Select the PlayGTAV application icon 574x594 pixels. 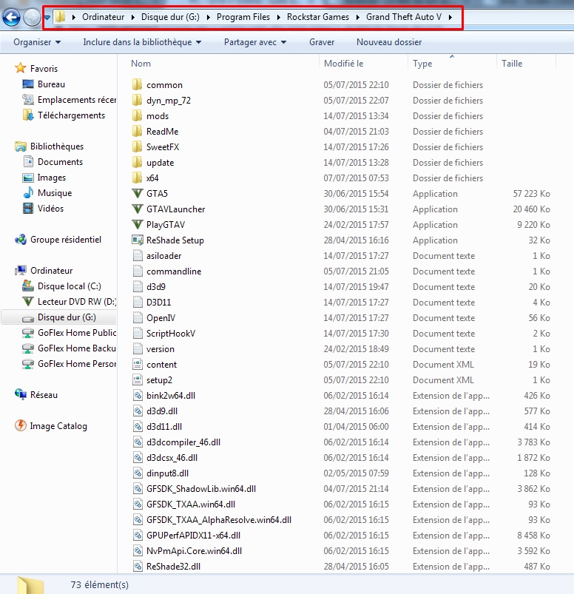tap(137, 224)
